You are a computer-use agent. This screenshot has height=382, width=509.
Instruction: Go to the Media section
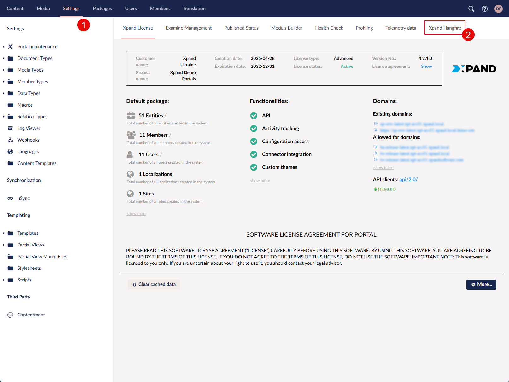coord(43,9)
